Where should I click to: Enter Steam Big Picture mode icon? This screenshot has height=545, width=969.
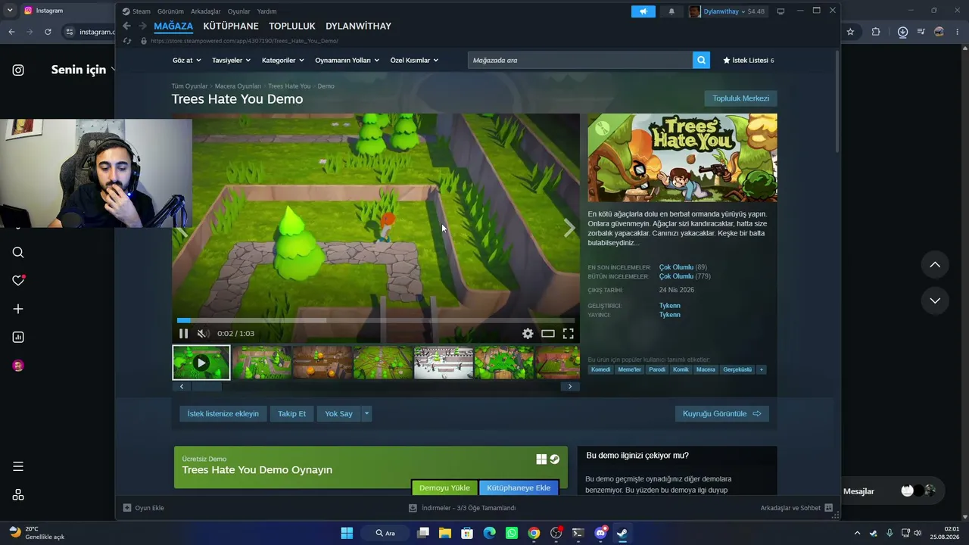[780, 11]
